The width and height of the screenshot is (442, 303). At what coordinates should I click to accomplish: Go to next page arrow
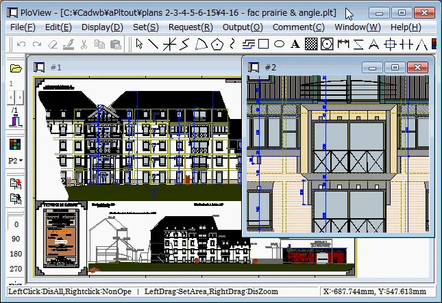point(20,98)
